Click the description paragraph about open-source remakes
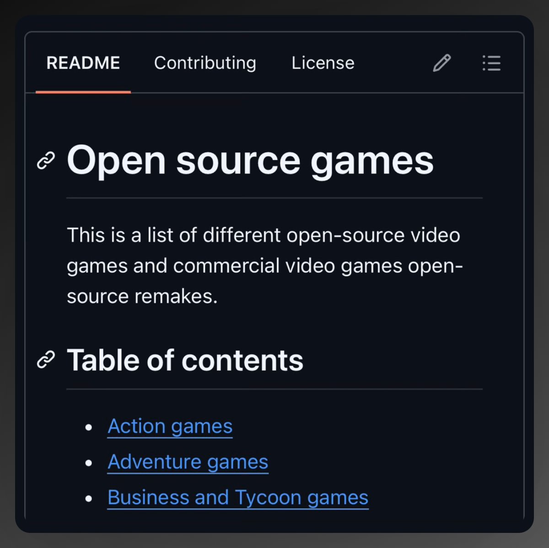The image size is (549, 548). [265, 266]
